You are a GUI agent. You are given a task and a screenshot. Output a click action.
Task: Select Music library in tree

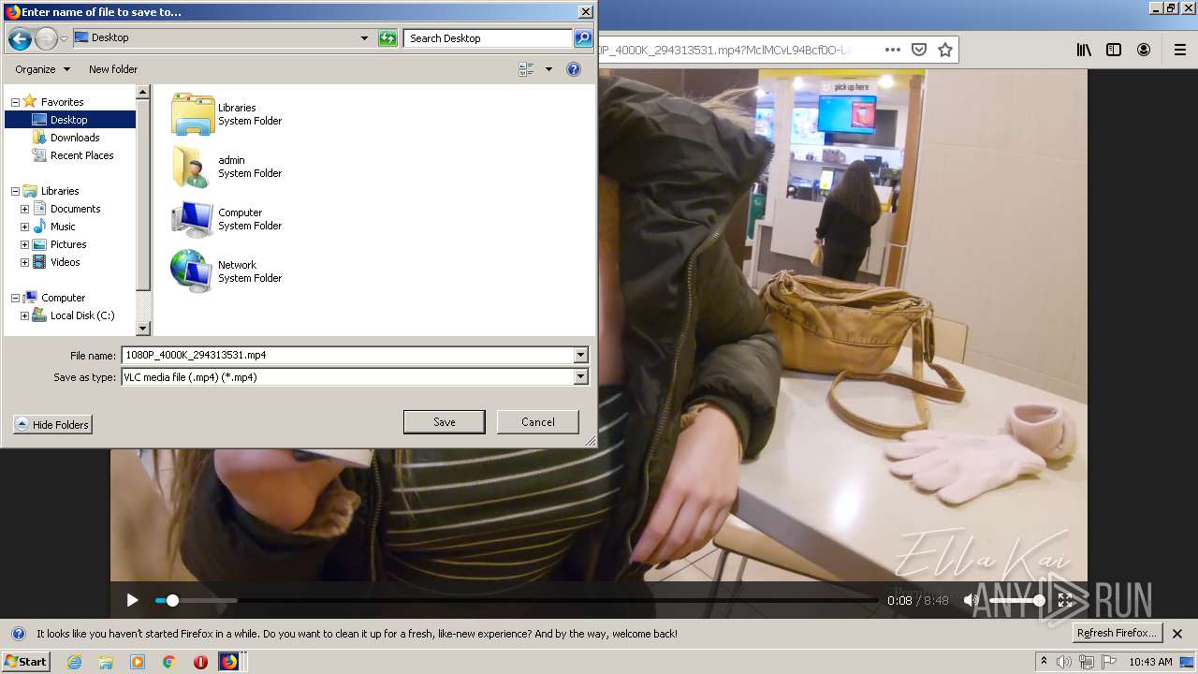(63, 227)
